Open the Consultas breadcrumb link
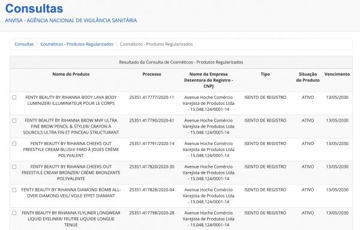360x230 pixels. point(24,44)
